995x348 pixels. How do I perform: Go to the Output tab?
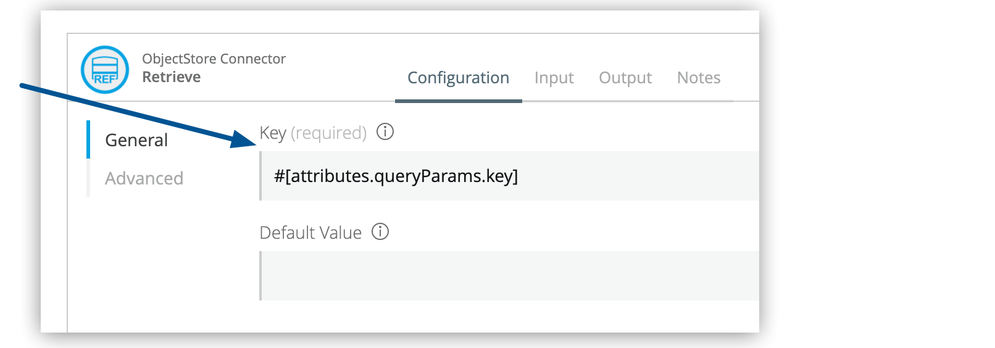tap(625, 78)
